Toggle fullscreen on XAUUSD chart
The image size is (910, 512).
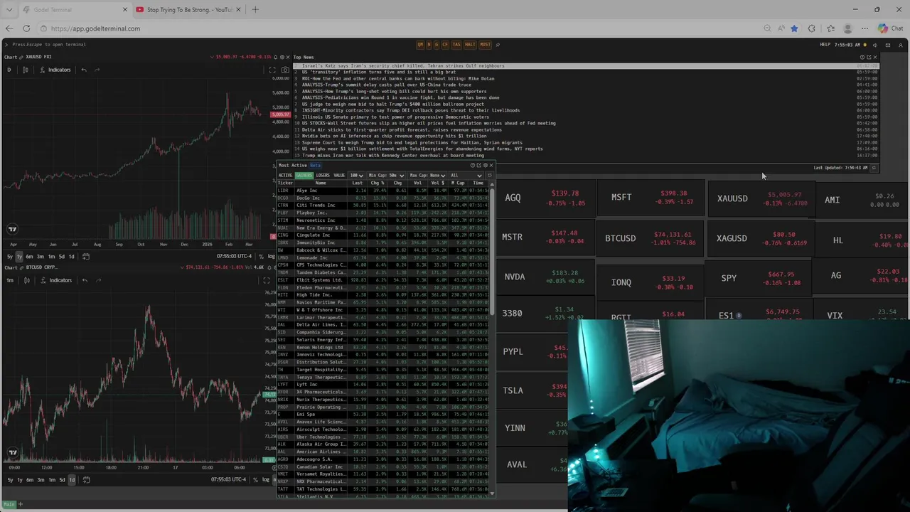[x=272, y=70]
